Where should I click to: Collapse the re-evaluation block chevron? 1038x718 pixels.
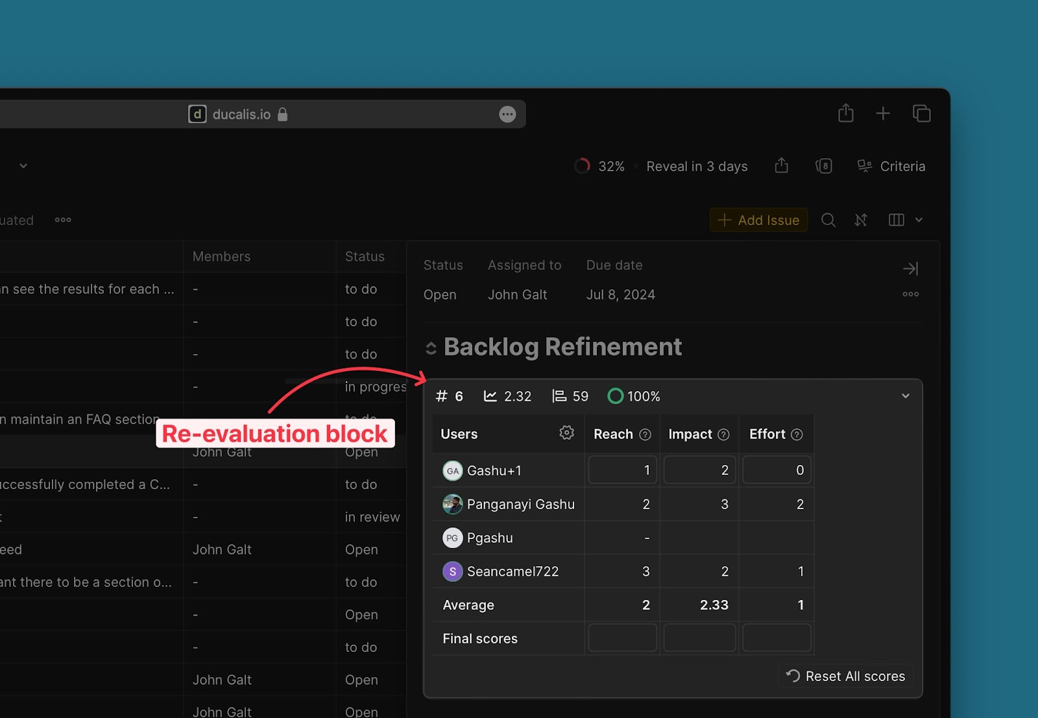pyautogui.click(x=906, y=395)
